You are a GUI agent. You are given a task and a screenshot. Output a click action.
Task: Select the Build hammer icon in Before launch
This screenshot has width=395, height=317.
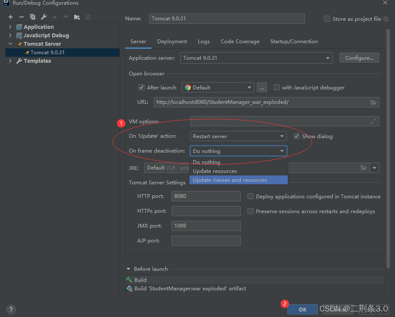tap(129, 280)
